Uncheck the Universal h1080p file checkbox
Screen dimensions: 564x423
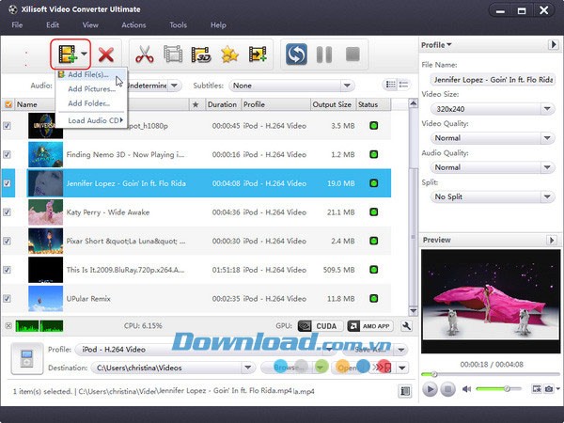pyautogui.click(x=7, y=126)
